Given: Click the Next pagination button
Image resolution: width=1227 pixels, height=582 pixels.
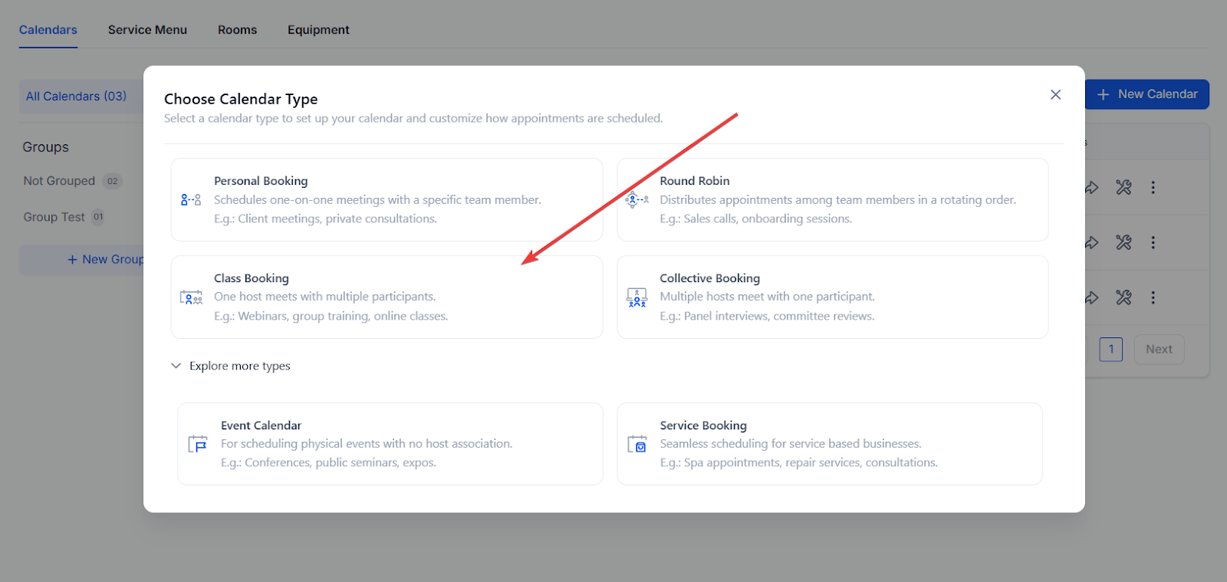Looking at the screenshot, I should pos(1159,349).
